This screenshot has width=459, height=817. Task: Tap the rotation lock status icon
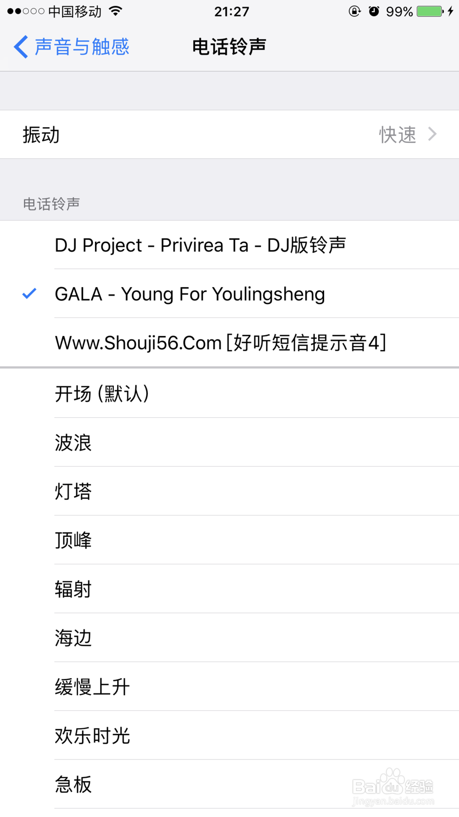pos(354,11)
